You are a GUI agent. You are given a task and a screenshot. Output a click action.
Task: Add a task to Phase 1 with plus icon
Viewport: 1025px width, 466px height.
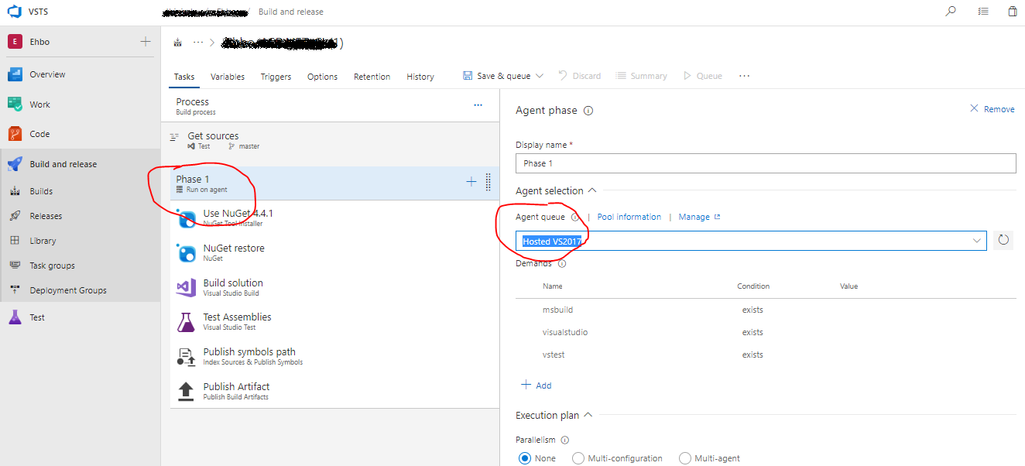(x=471, y=182)
